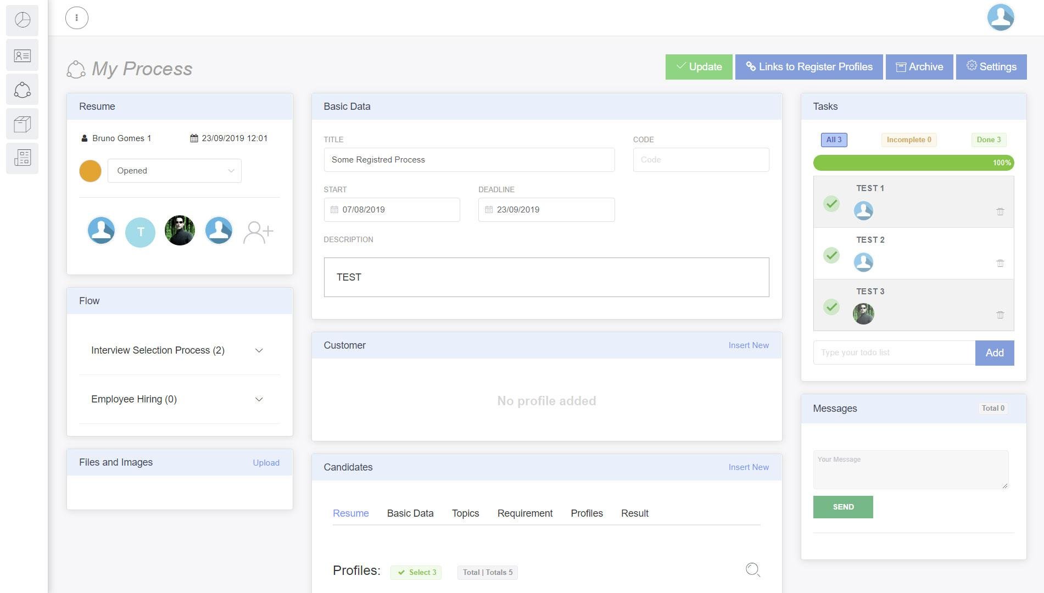Open the Profiles tab
The width and height of the screenshot is (1044, 593).
click(587, 513)
